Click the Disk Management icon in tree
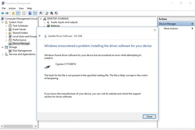 10,51
